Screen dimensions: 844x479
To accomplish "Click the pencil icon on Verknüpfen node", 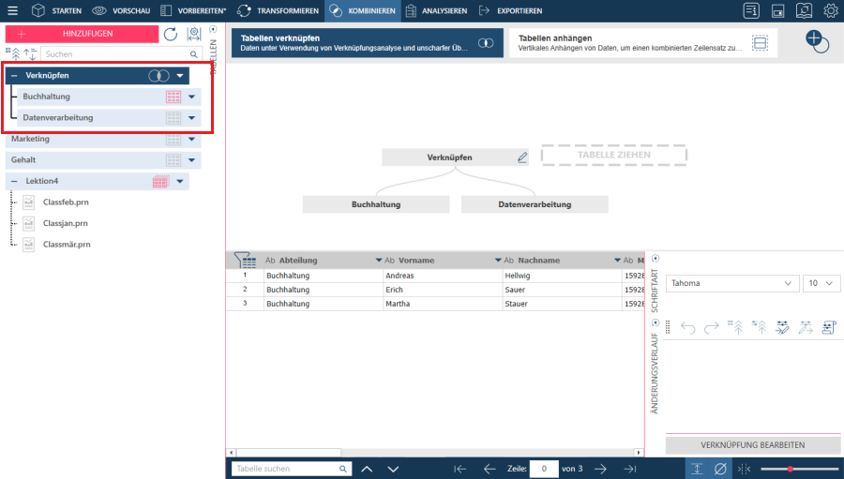I will click(x=522, y=157).
